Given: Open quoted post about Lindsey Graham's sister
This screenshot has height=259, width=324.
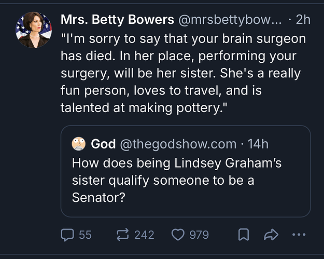Looking at the screenshot, I should coord(186,171).
